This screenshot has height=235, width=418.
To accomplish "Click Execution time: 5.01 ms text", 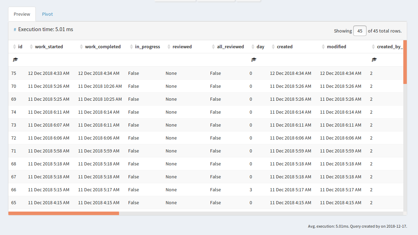I will pos(46,29).
